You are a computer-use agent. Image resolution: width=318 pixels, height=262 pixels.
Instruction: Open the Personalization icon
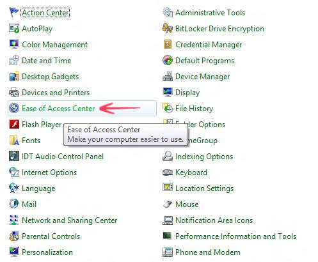point(14,252)
